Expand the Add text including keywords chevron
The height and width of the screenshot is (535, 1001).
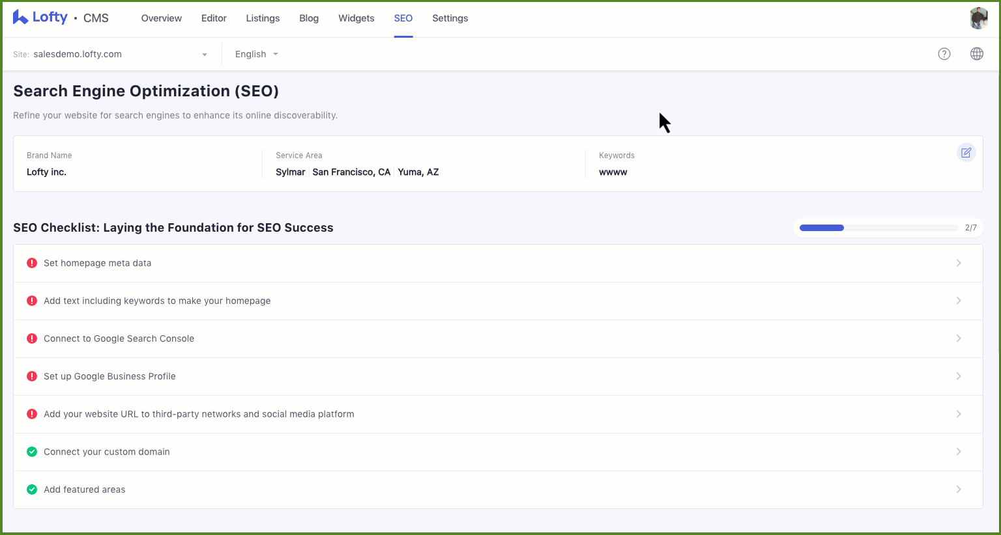coord(959,301)
